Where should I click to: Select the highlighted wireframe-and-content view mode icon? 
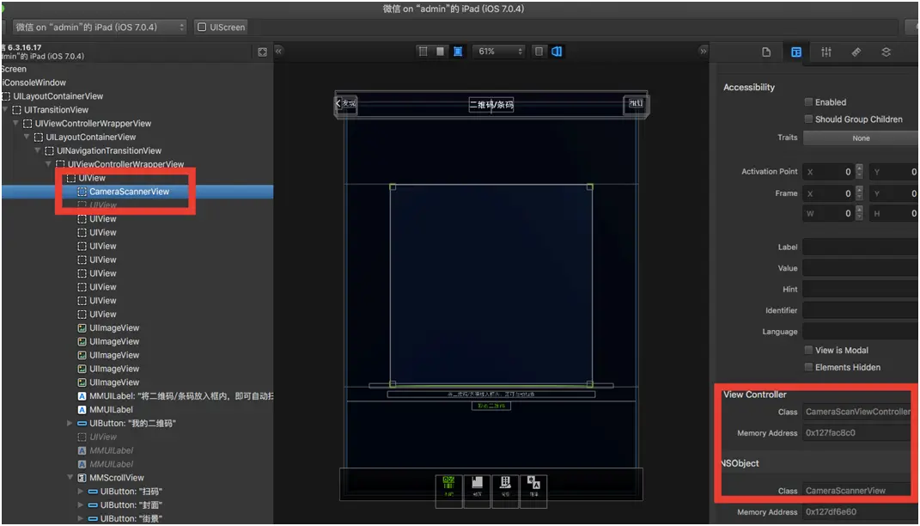point(458,52)
